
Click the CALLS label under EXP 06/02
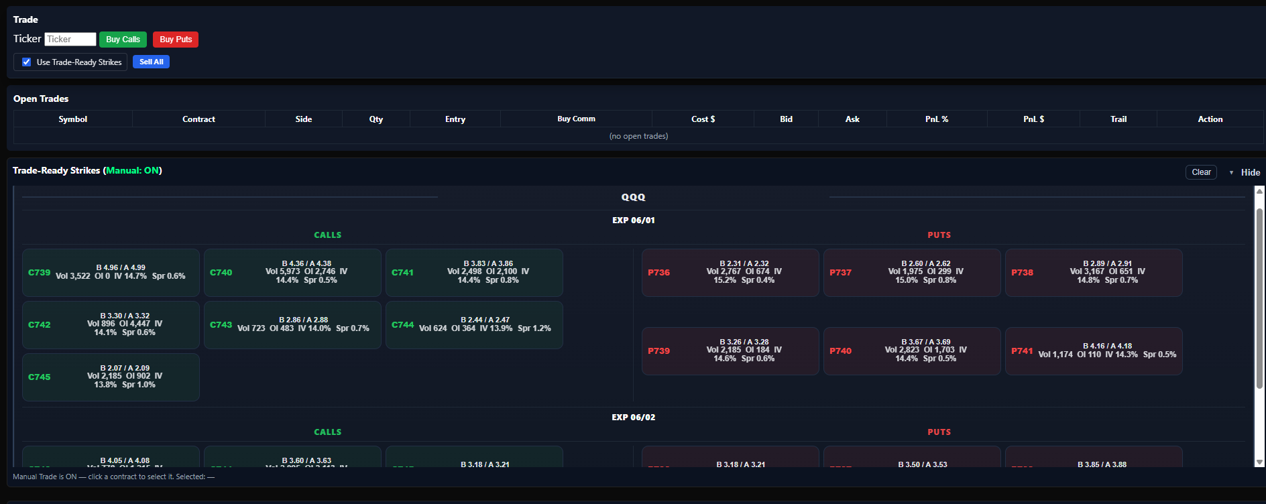327,432
